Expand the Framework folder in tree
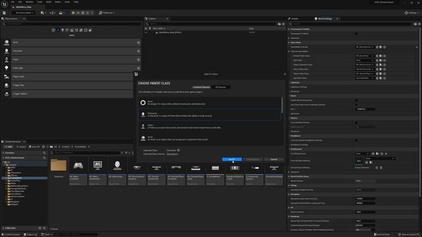 pos(7,178)
